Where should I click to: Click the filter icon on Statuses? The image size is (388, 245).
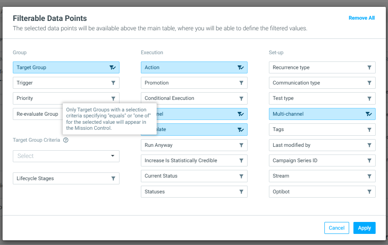click(241, 192)
